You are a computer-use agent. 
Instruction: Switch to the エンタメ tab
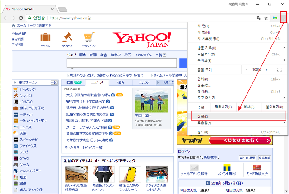coord(144,82)
